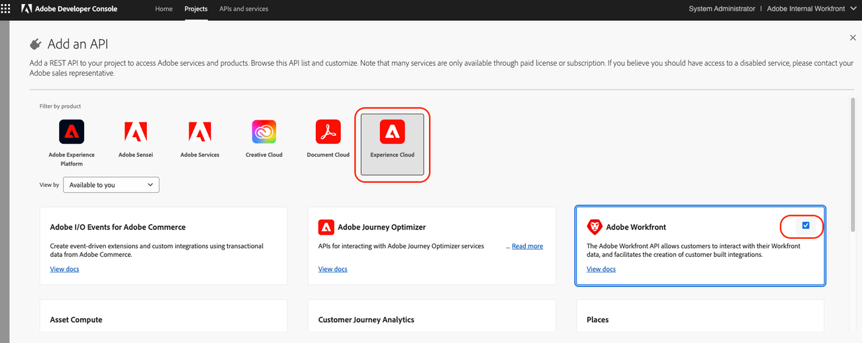The height and width of the screenshot is (343, 862).
Task: Select the Adobe Sensei product filter
Action: [135, 132]
